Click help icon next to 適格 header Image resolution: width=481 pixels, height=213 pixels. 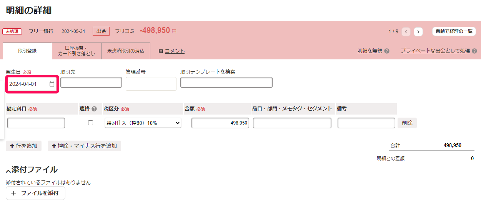[94, 109]
